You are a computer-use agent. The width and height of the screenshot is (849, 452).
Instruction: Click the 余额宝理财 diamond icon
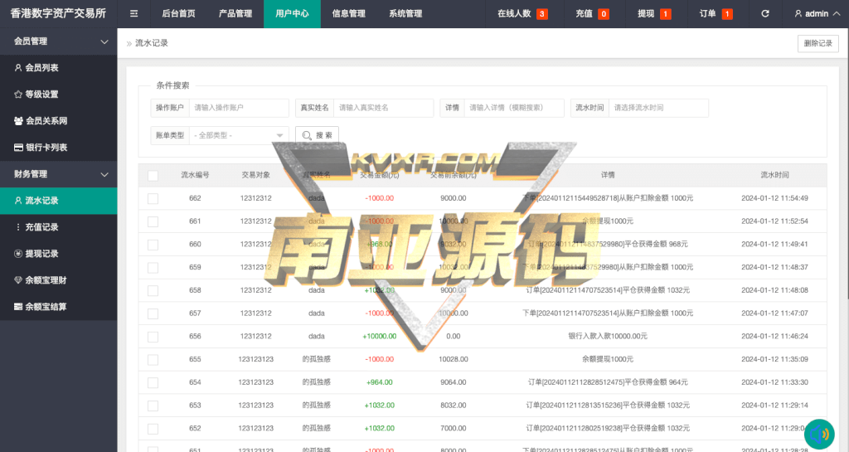click(x=18, y=279)
